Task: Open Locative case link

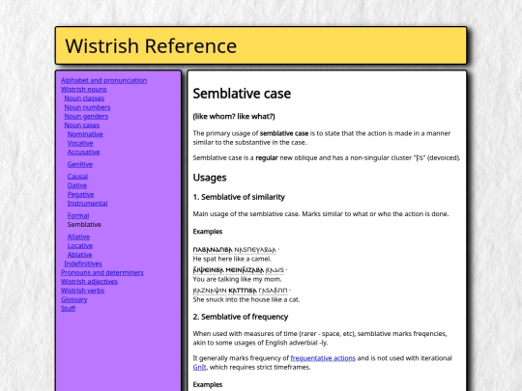Action: pyautogui.click(x=80, y=246)
